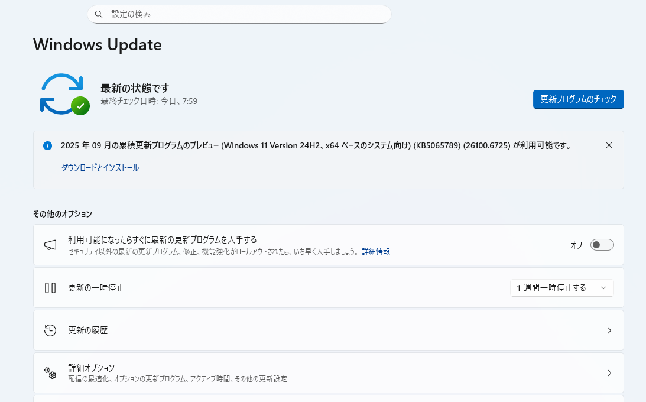Image resolution: width=646 pixels, height=402 pixels.
Task: Focus the 設定の検索 search field
Action: coord(248,14)
